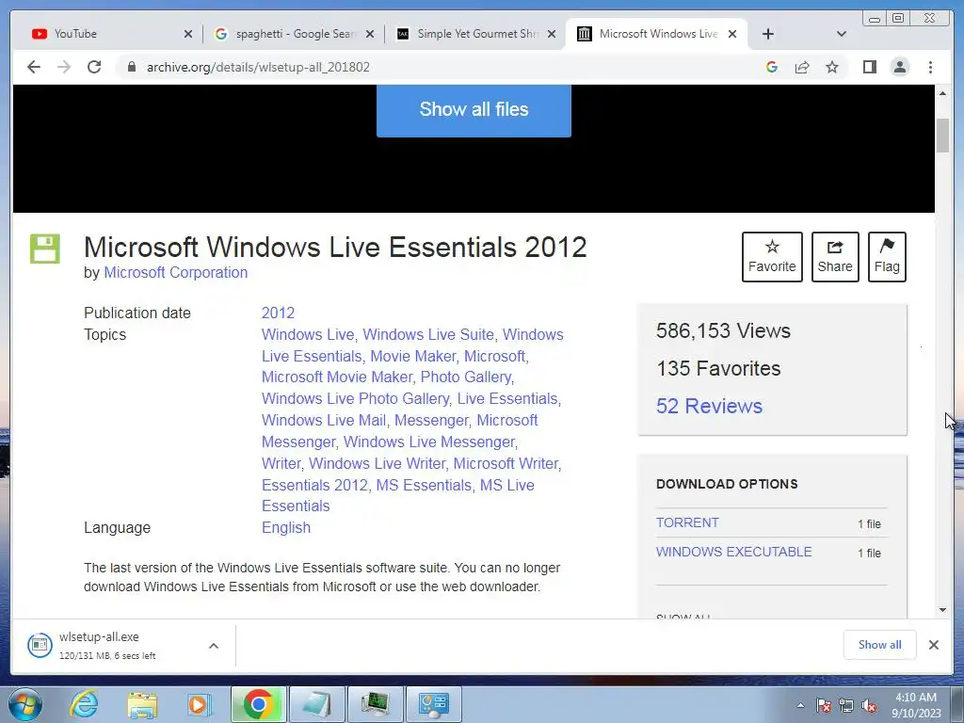Open the Windows Live Writer topic link
964x723 pixels.
tap(377, 463)
